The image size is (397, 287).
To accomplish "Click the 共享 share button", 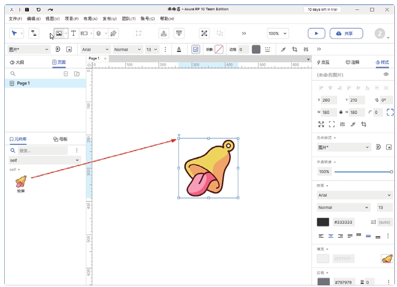I will pos(346,33).
